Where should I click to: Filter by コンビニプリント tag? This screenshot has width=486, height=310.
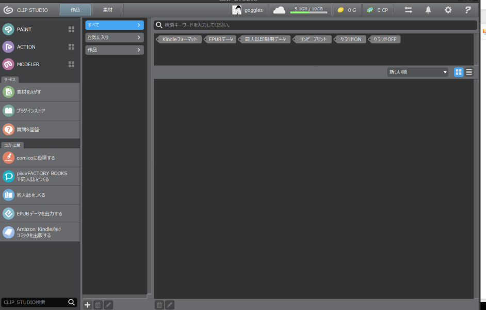[x=312, y=39]
